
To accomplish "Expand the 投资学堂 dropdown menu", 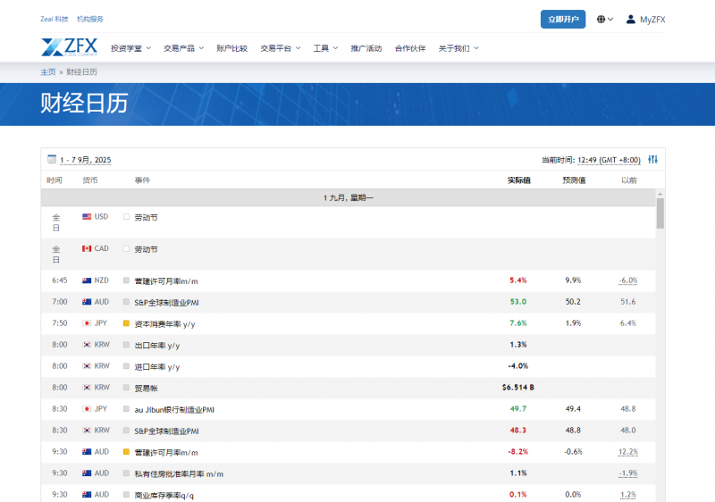I will click(130, 48).
